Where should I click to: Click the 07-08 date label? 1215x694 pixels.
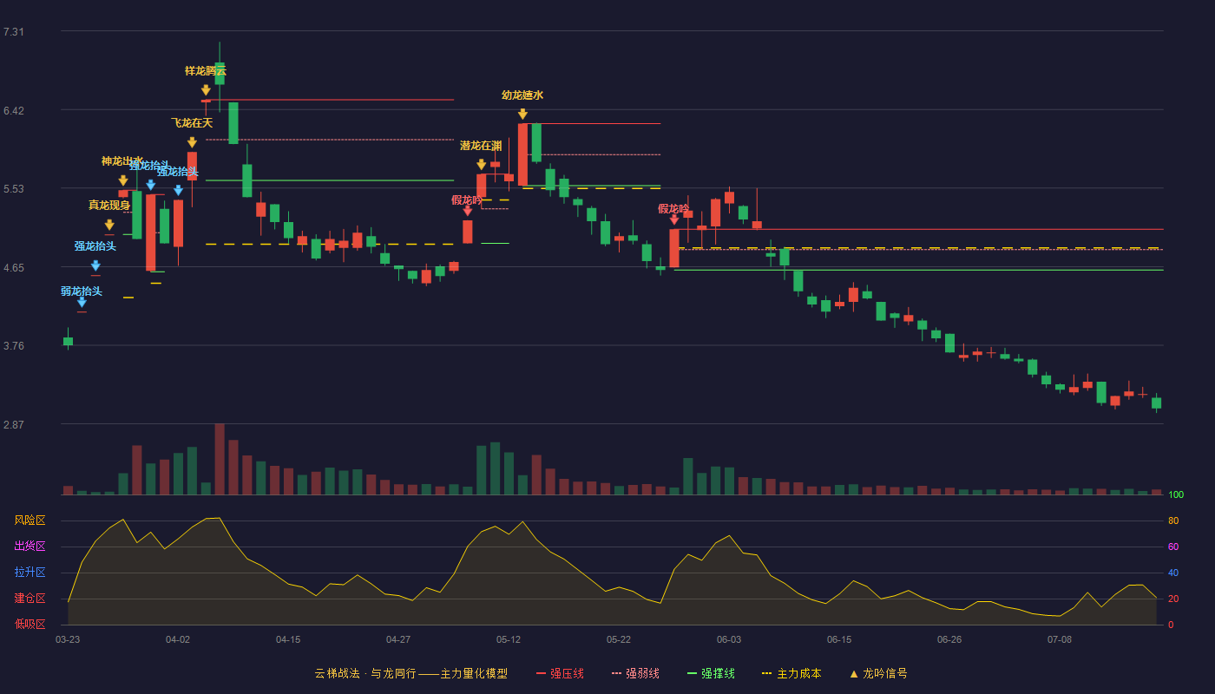pyautogui.click(x=1060, y=639)
